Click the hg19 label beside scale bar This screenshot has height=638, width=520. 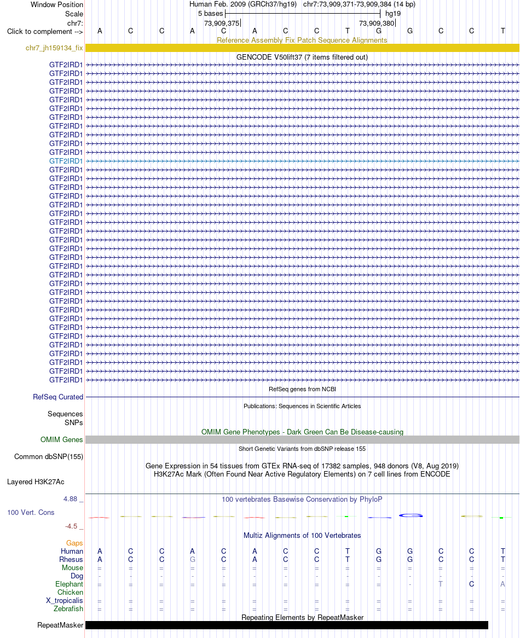pos(393,14)
